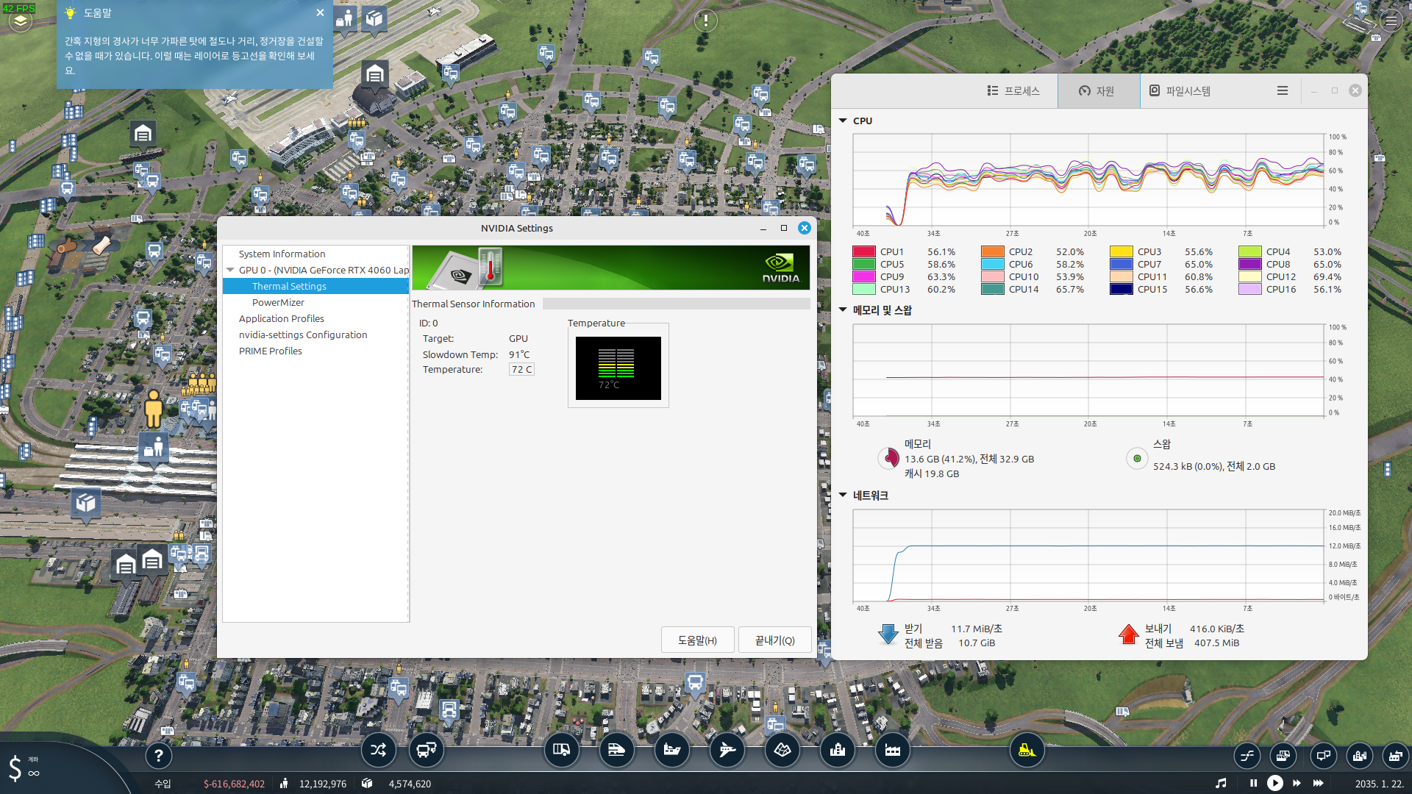This screenshot has width=1412, height=794.
Task: Collapse the 메모리 및 스왑 section
Action: coord(843,310)
